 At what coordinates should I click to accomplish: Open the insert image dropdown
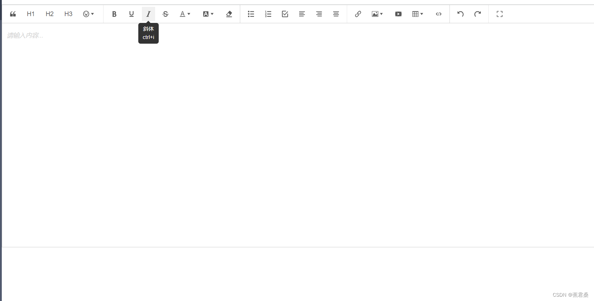377,14
